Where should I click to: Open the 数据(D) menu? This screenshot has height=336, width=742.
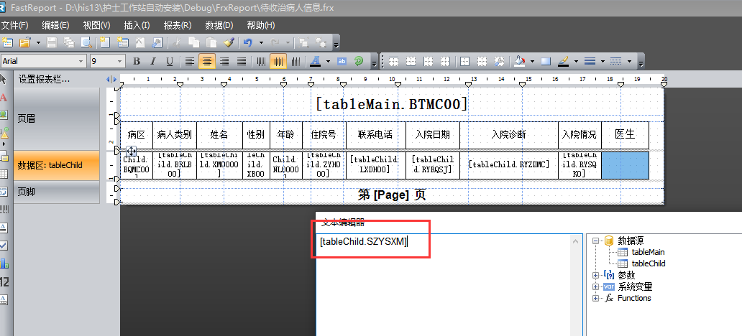coord(219,26)
